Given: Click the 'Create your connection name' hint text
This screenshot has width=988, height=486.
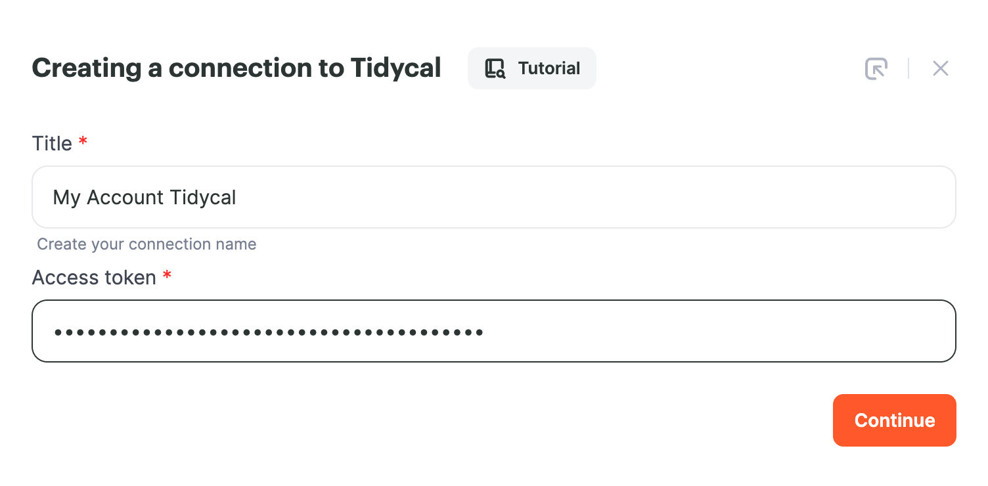Looking at the screenshot, I should (146, 244).
